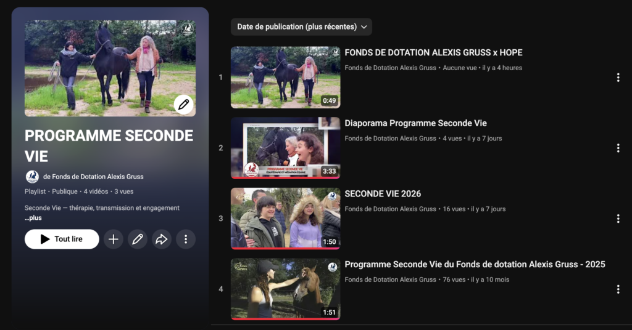This screenshot has width=632, height=330.
Task: Click the plus icon to add videos
Action: click(114, 239)
